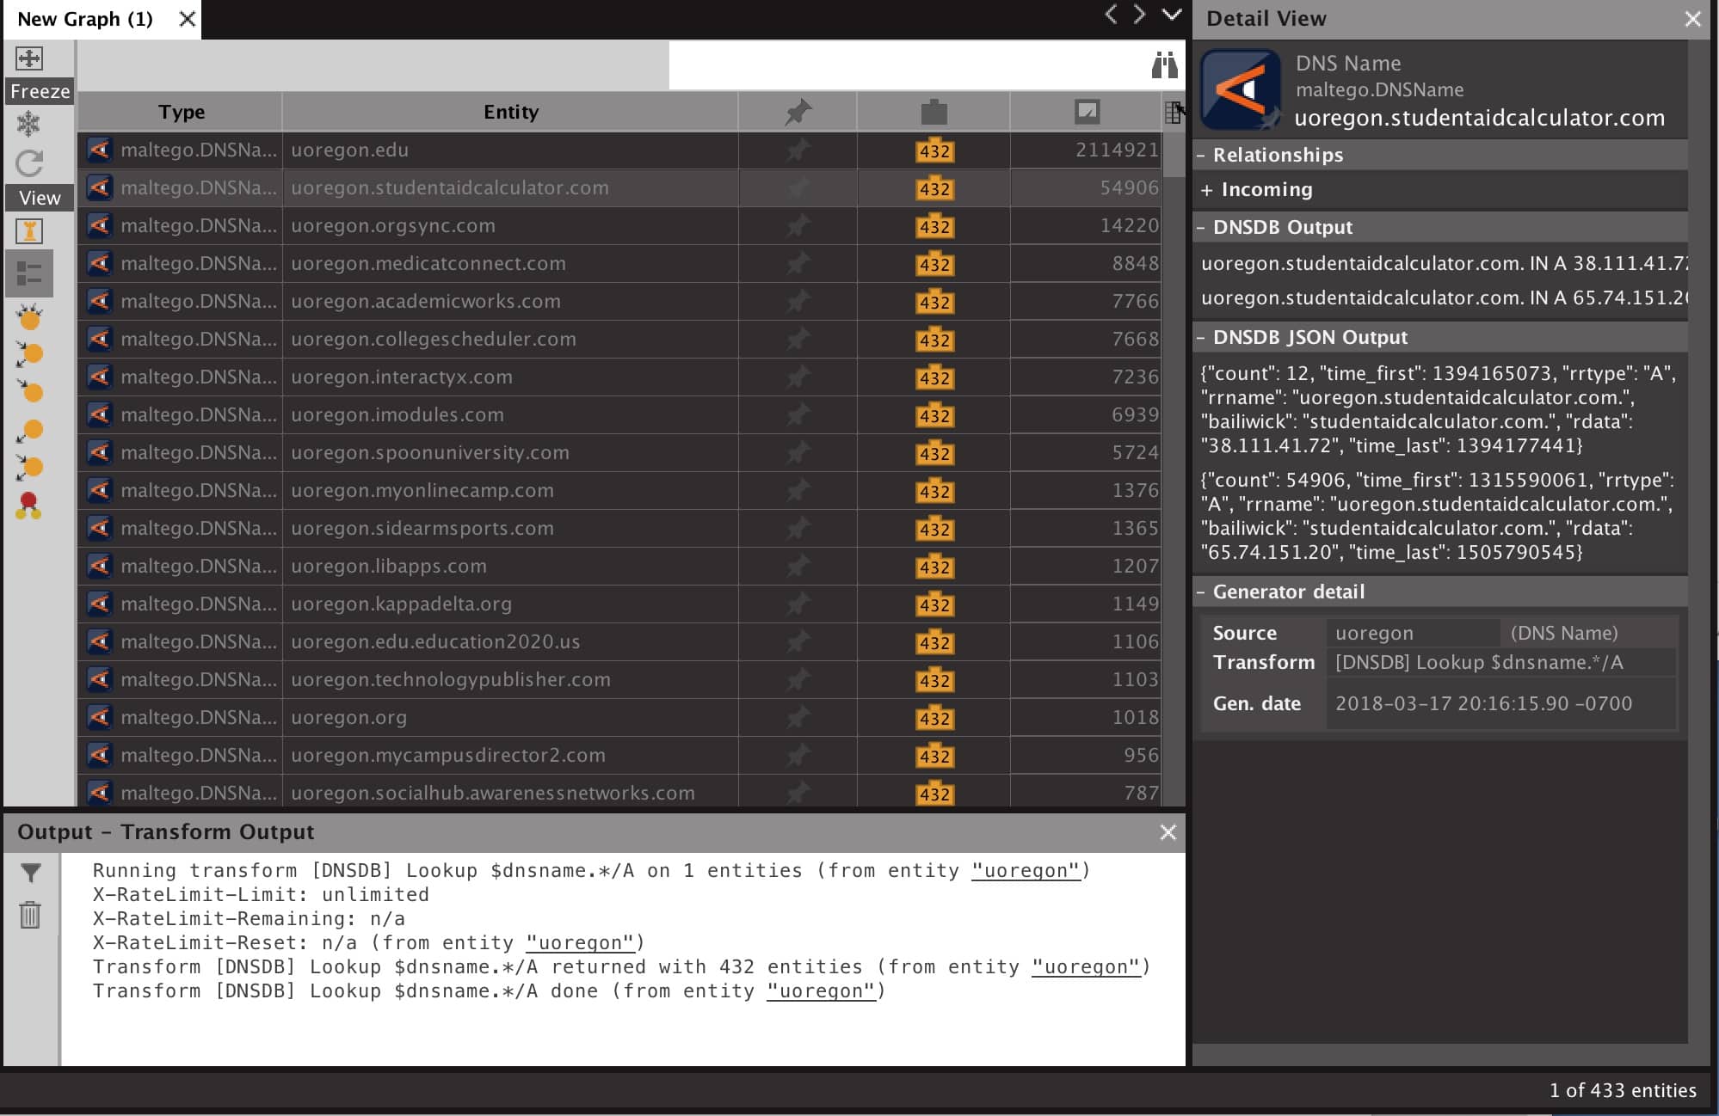Click the Source field value uoregon

(x=1413, y=633)
